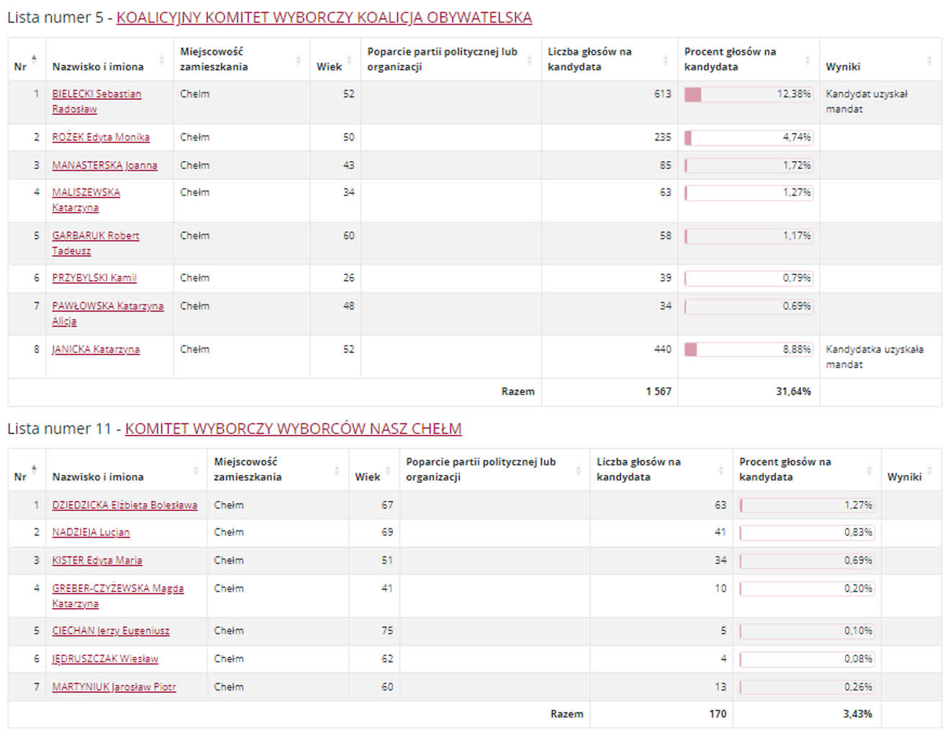Sort Koalicja Obywatelska list by Wyniki arrow
The height and width of the screenshot is (737, 950).
928,60
